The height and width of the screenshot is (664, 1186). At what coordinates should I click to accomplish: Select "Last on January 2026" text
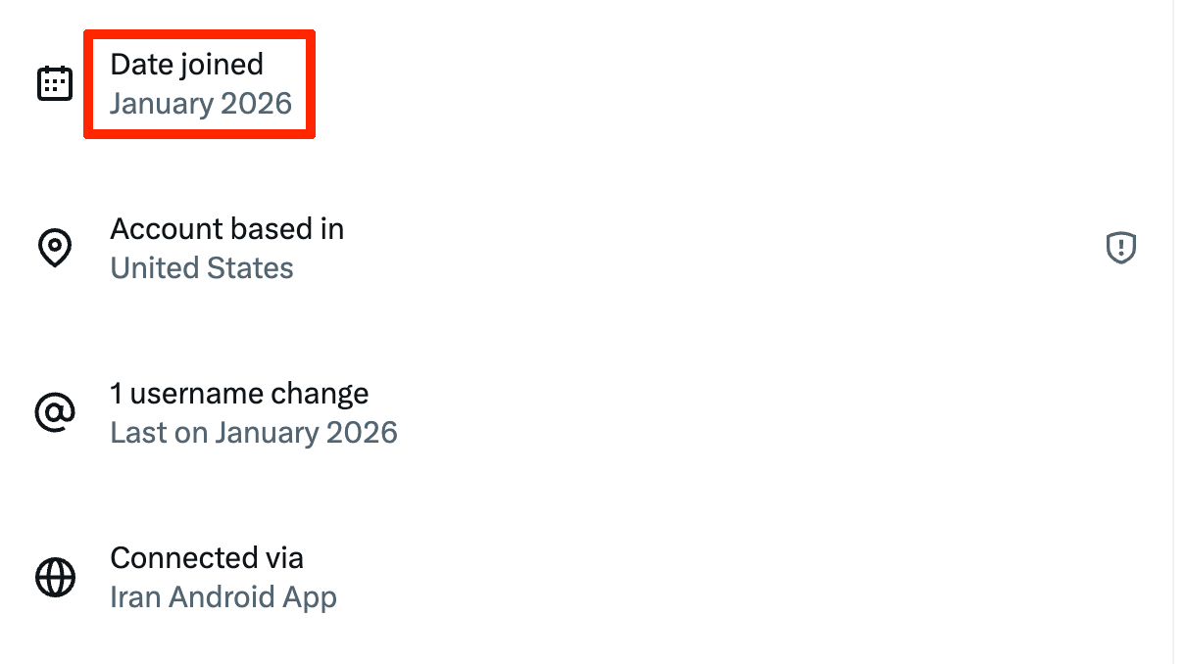[x=254, y=433]
